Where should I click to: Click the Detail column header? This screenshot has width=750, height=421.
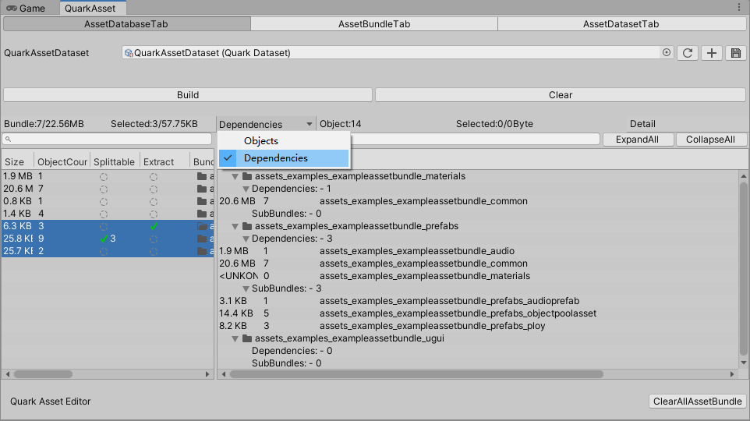[642, 124]
